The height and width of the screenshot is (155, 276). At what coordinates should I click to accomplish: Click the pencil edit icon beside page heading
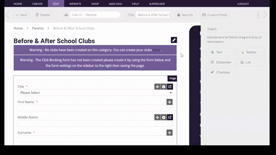pyautogui.click(x=174, y=40)
